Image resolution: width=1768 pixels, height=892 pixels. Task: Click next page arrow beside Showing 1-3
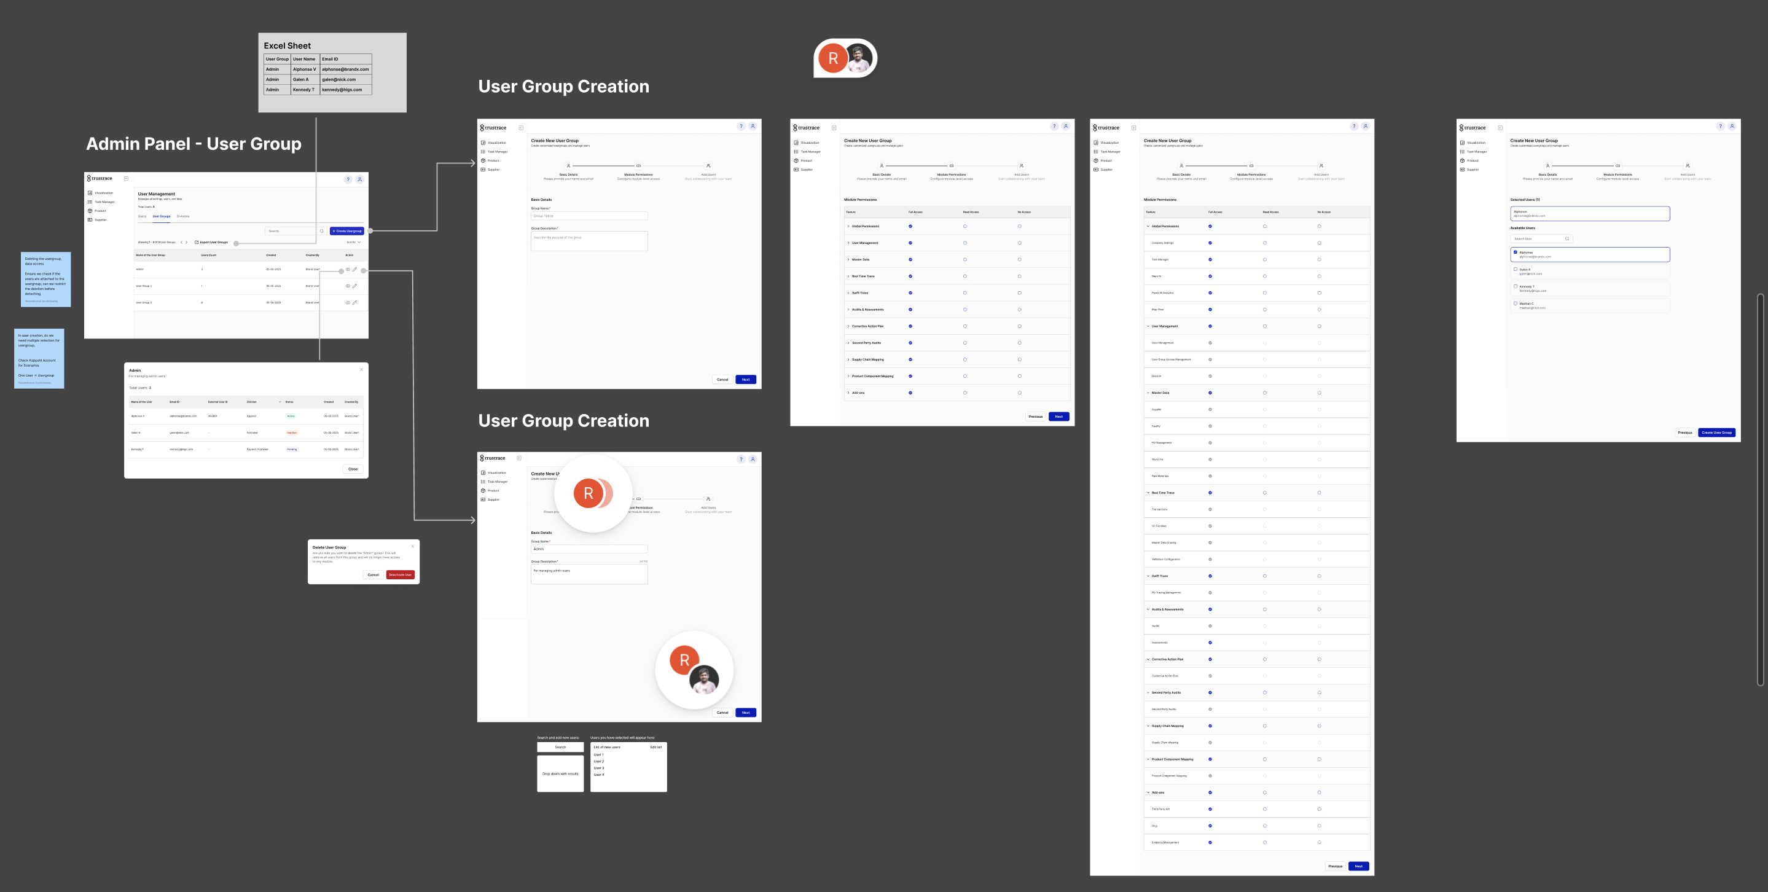[187, 242]
